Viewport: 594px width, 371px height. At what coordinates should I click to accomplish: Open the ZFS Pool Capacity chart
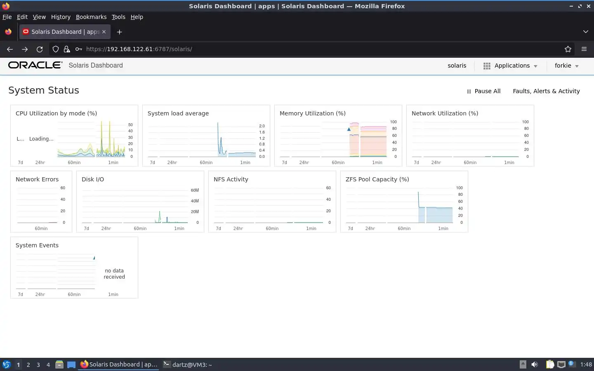click(x=404, y=202)
